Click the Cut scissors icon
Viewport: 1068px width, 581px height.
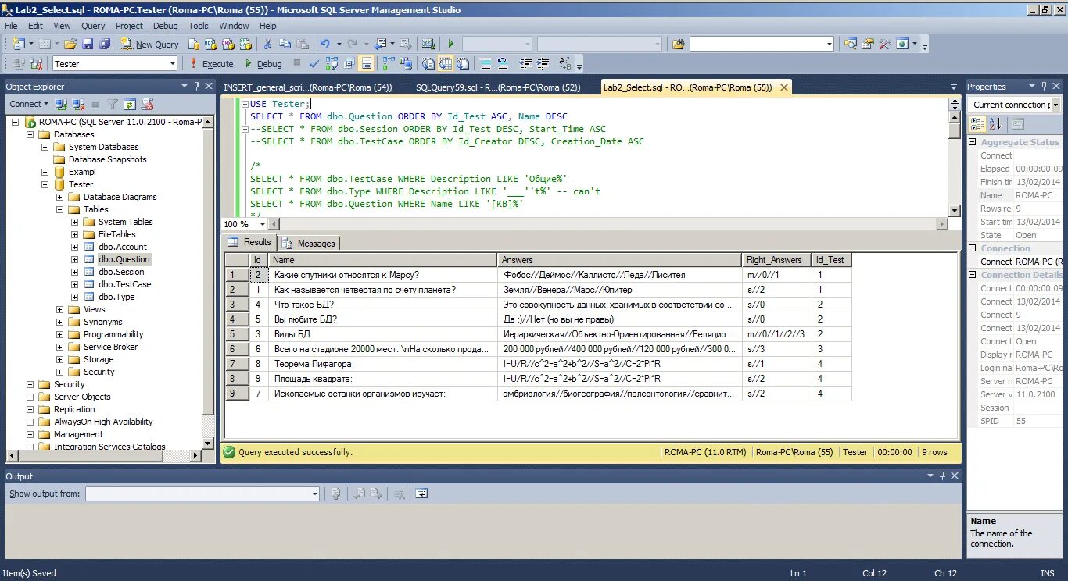coord(267,45)
